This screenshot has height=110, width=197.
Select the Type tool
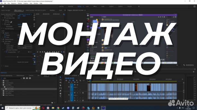coord(60,96)
